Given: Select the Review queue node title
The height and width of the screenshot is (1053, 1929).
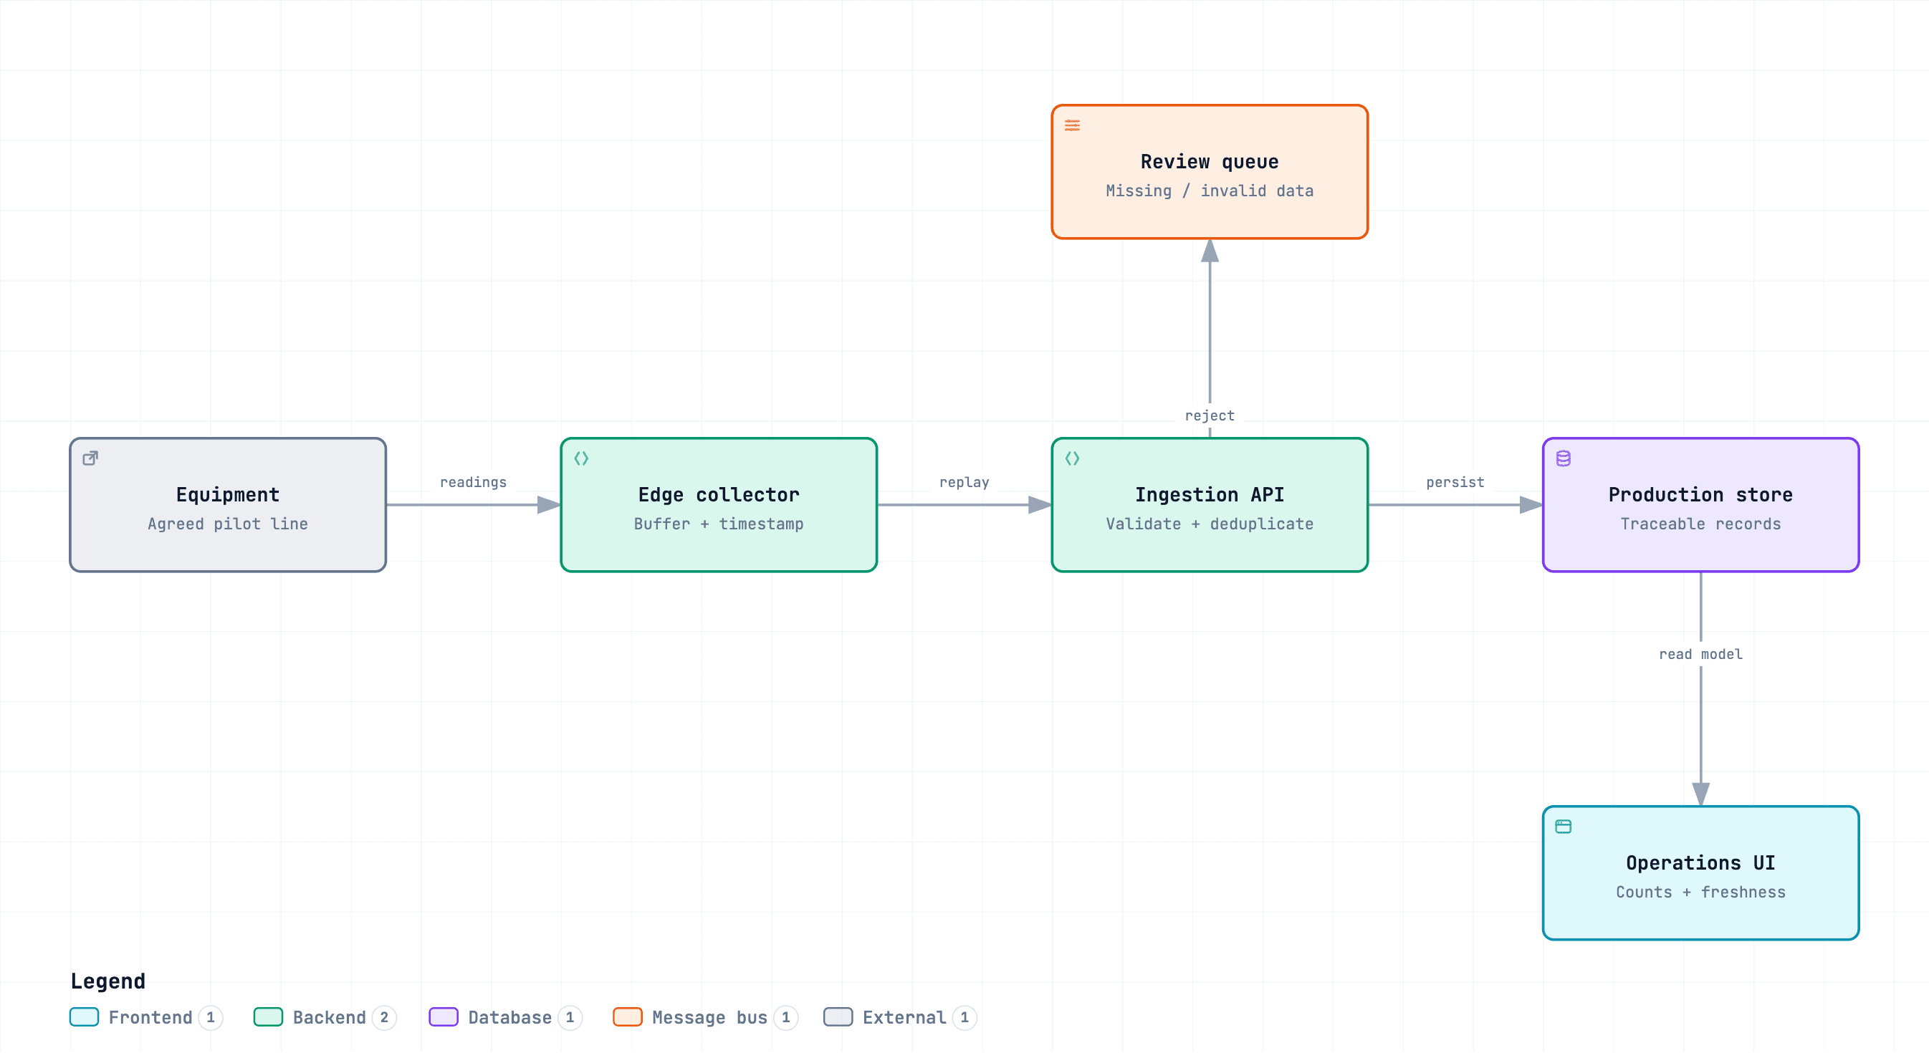Looking at the screenshot, I should pos(1210,162).
